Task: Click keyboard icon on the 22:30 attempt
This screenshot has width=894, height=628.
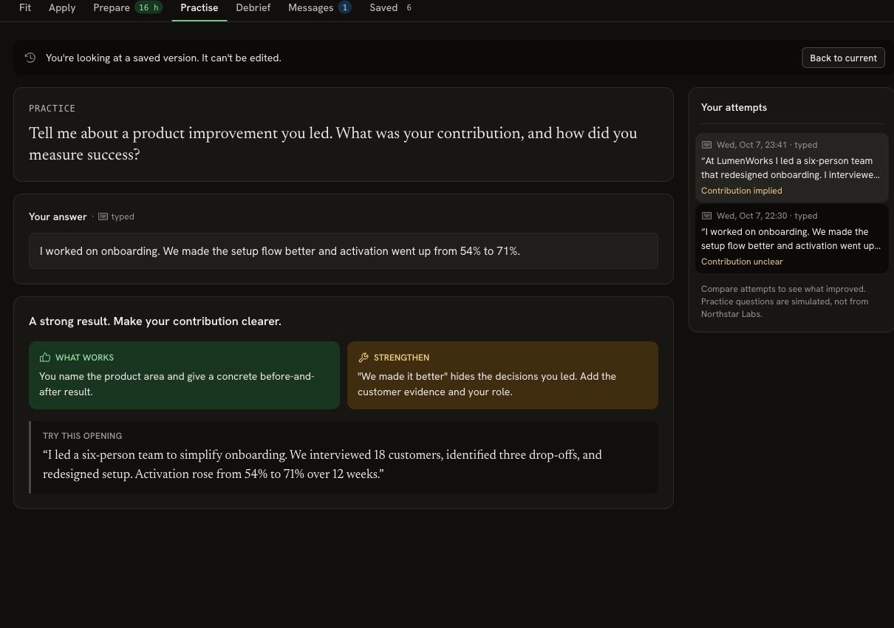Action: pos(706,216)
